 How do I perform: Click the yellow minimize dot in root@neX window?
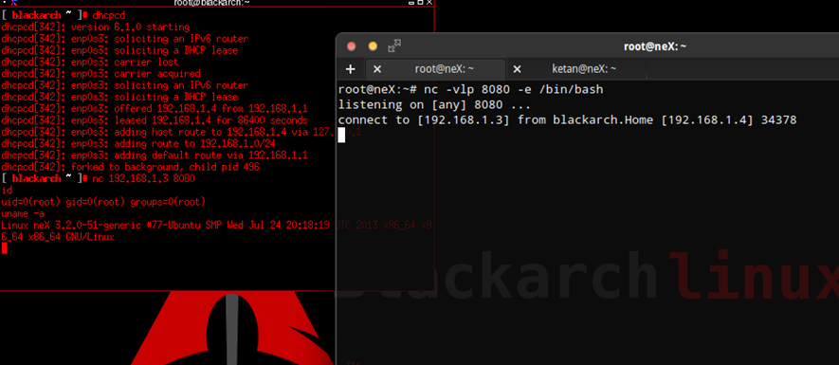pyautogui.click(x=373, y=46)
